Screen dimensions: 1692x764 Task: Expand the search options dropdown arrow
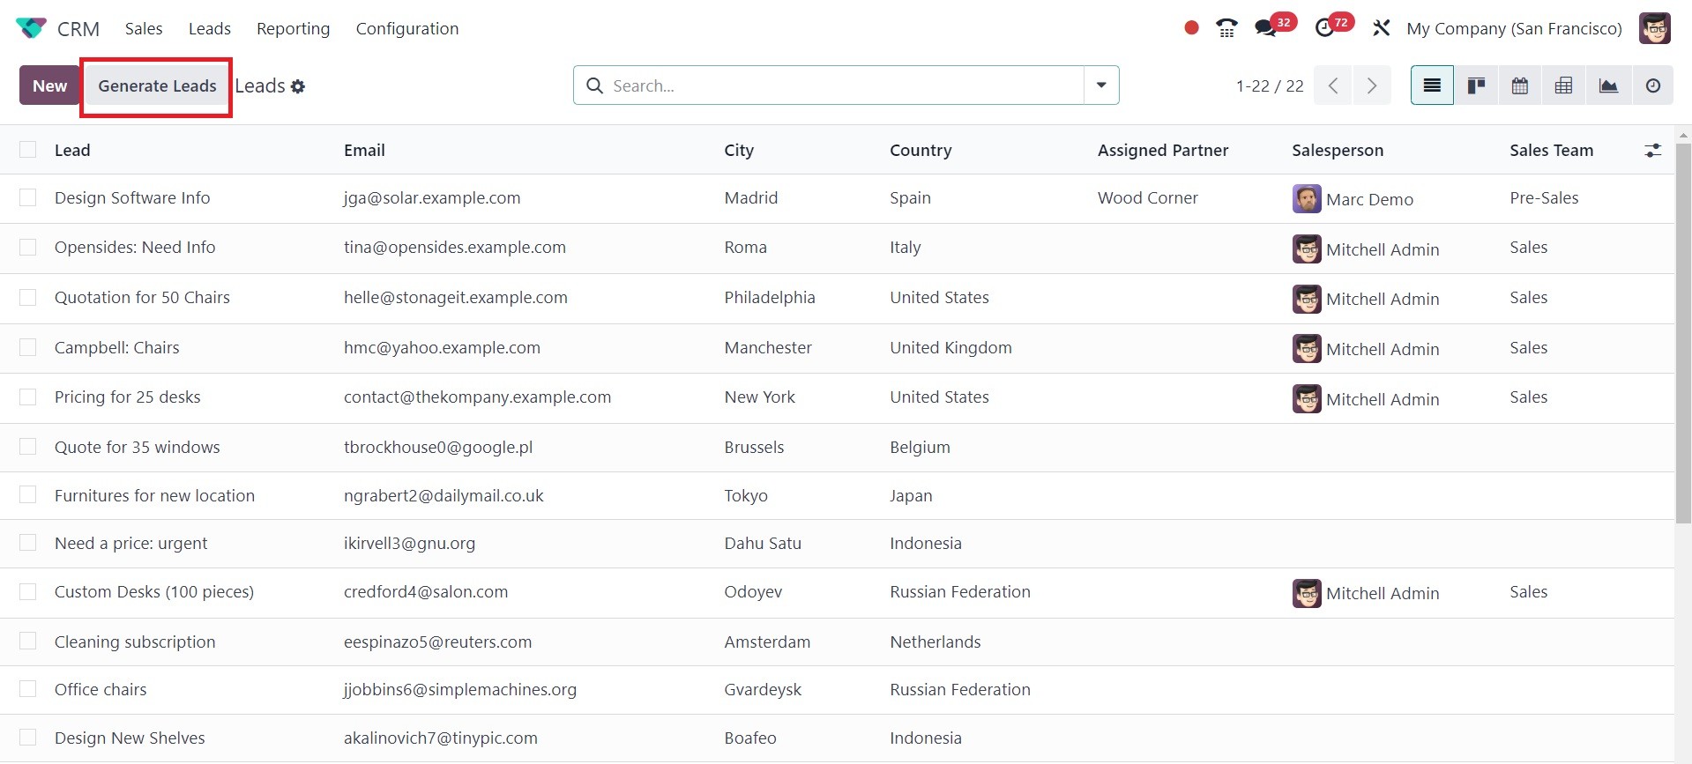coord(1101,85)
